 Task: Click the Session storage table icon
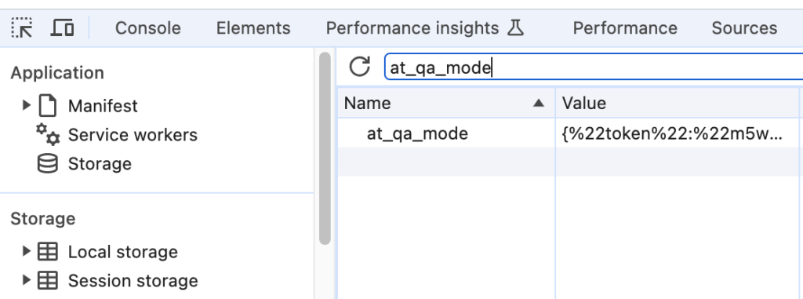coord(48,280)
